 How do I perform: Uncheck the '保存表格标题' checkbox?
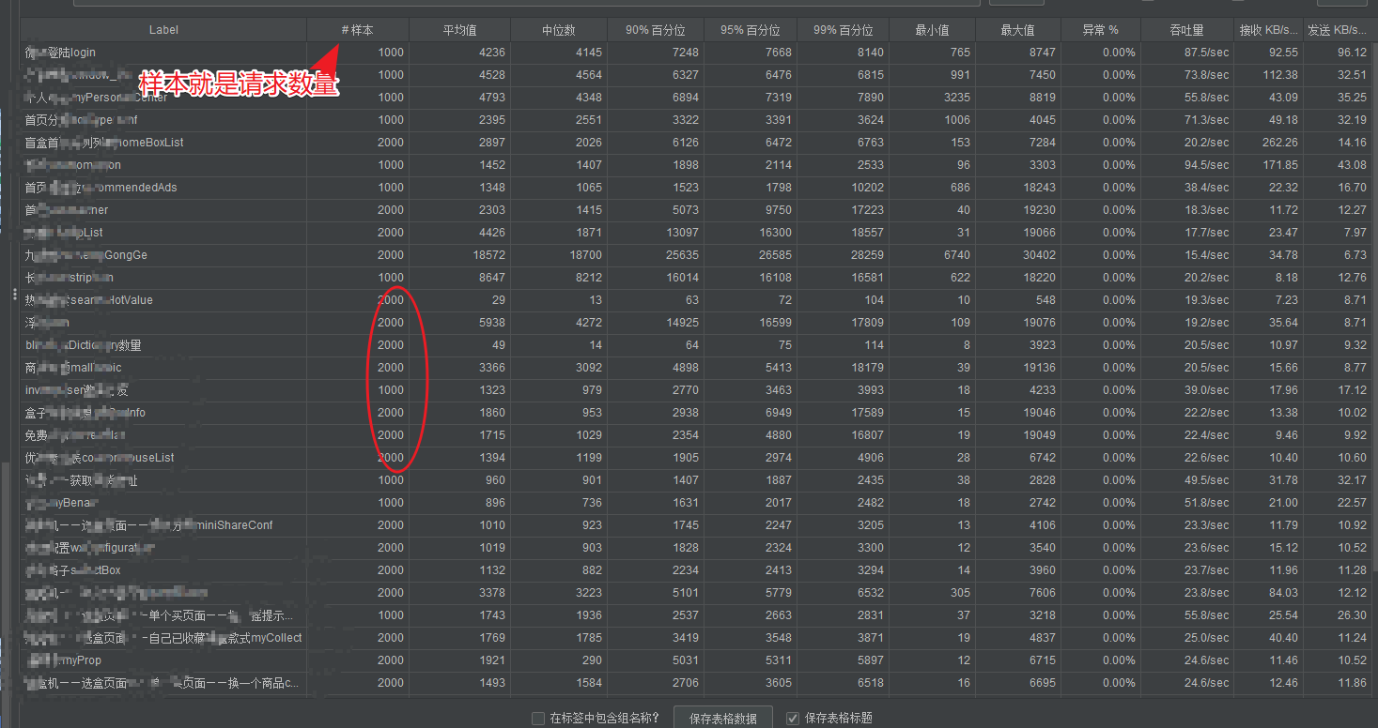pos(793,719)
